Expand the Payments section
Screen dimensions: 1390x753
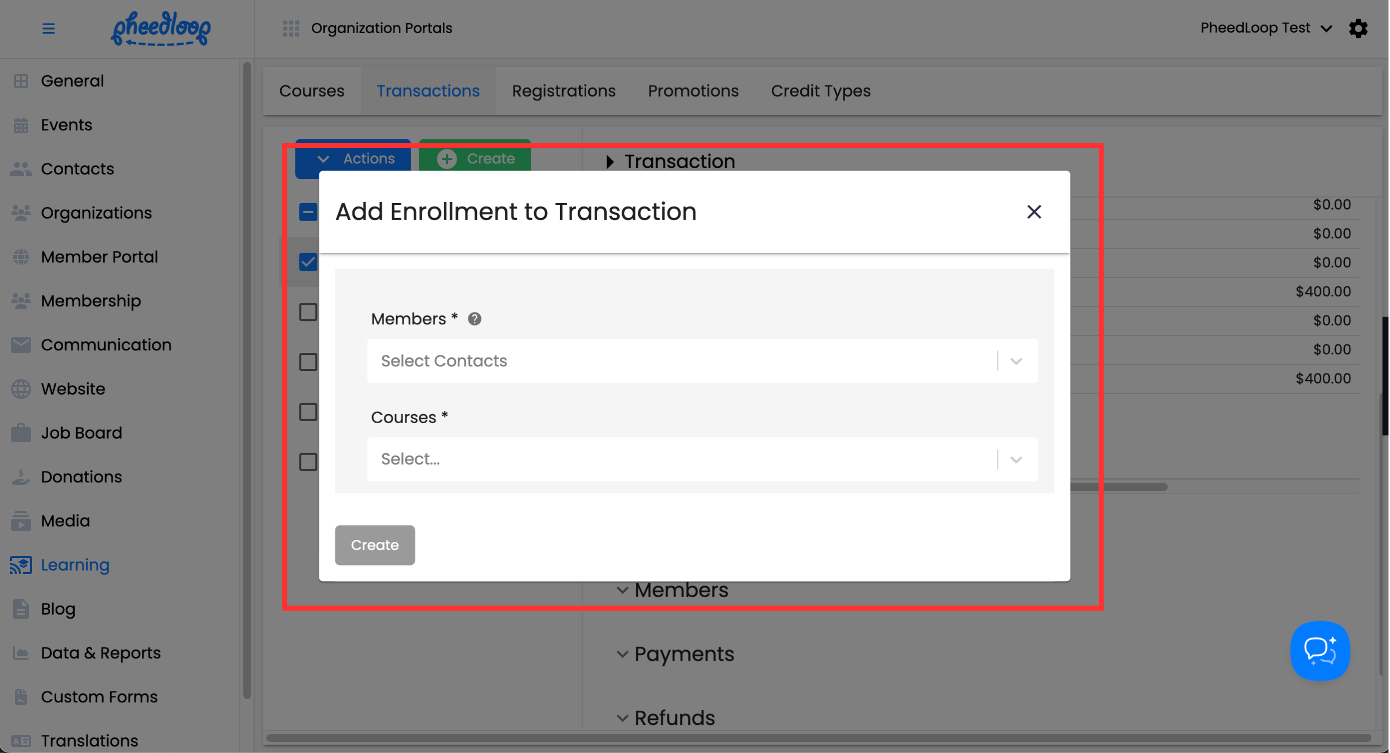click(x=683, y=654)
